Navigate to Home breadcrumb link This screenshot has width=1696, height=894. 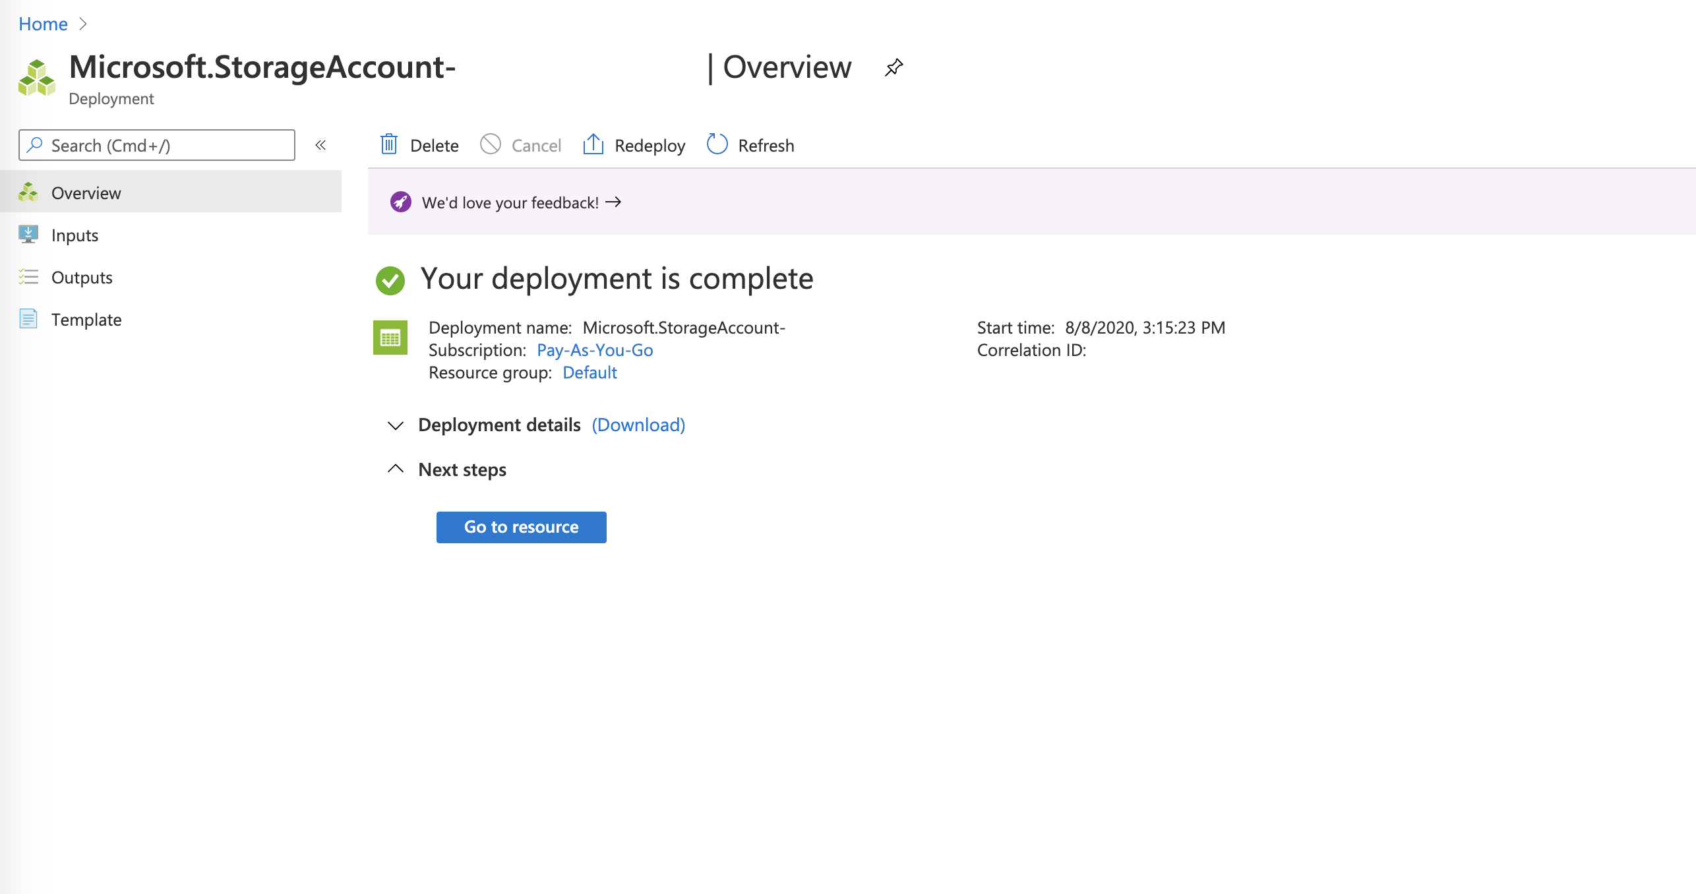coord(43,24)
